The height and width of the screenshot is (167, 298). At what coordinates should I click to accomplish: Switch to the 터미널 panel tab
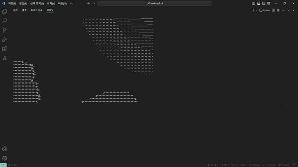click(x=50, y=10)
